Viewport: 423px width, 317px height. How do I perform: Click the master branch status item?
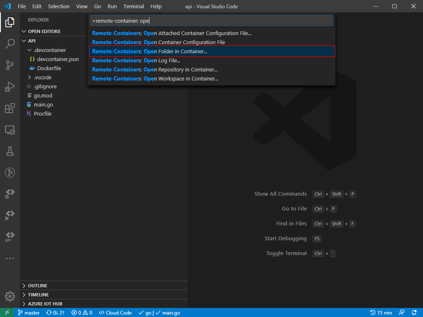(29, 312)
